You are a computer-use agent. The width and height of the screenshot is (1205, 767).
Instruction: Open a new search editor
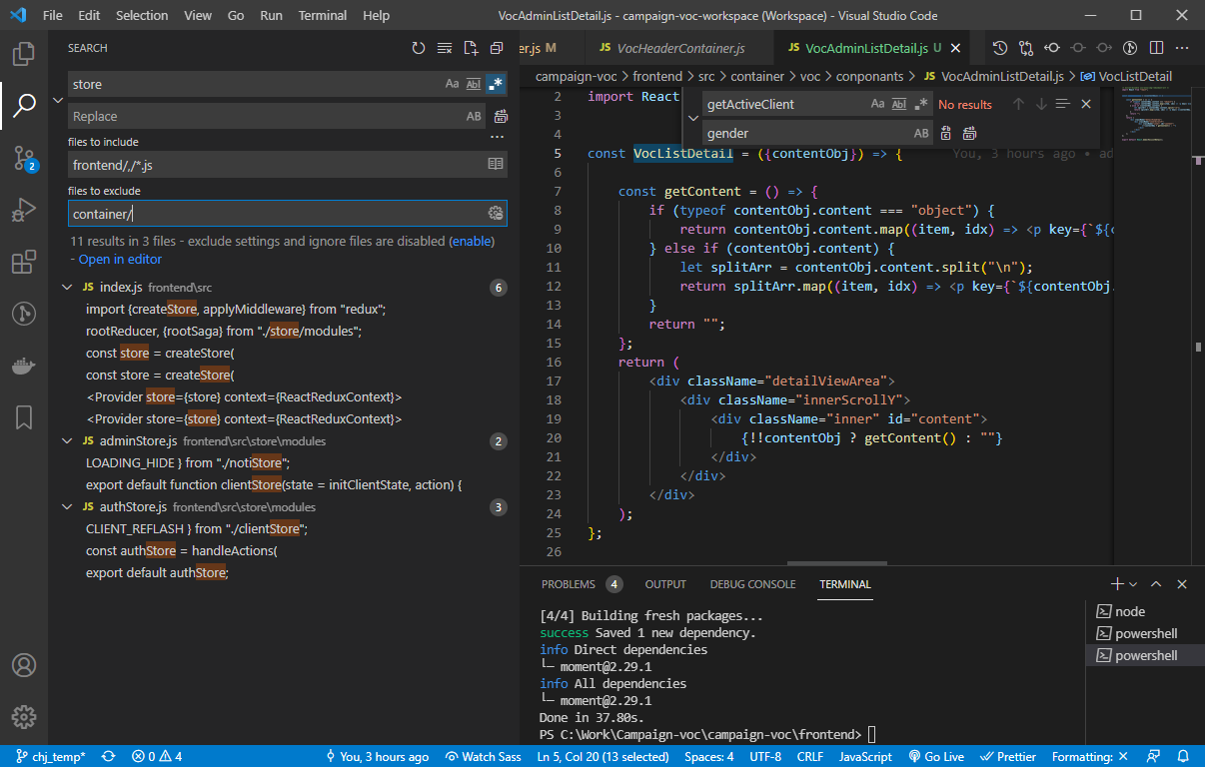471,48
